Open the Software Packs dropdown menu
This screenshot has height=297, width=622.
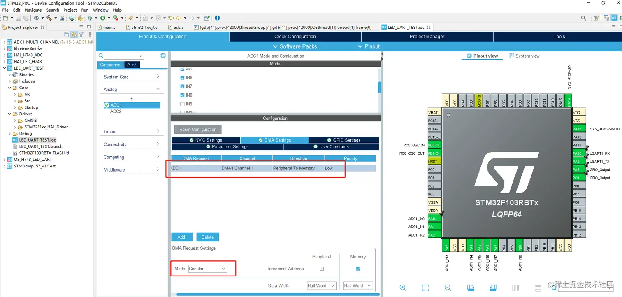tap(295, 46)
